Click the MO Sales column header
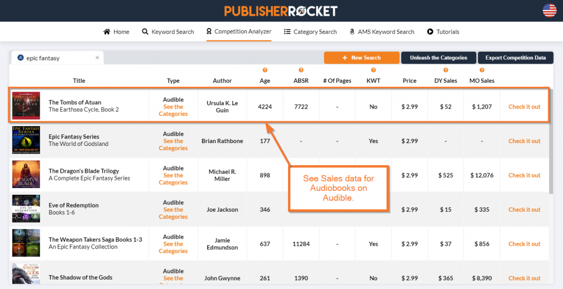 [x=482, y=81]
